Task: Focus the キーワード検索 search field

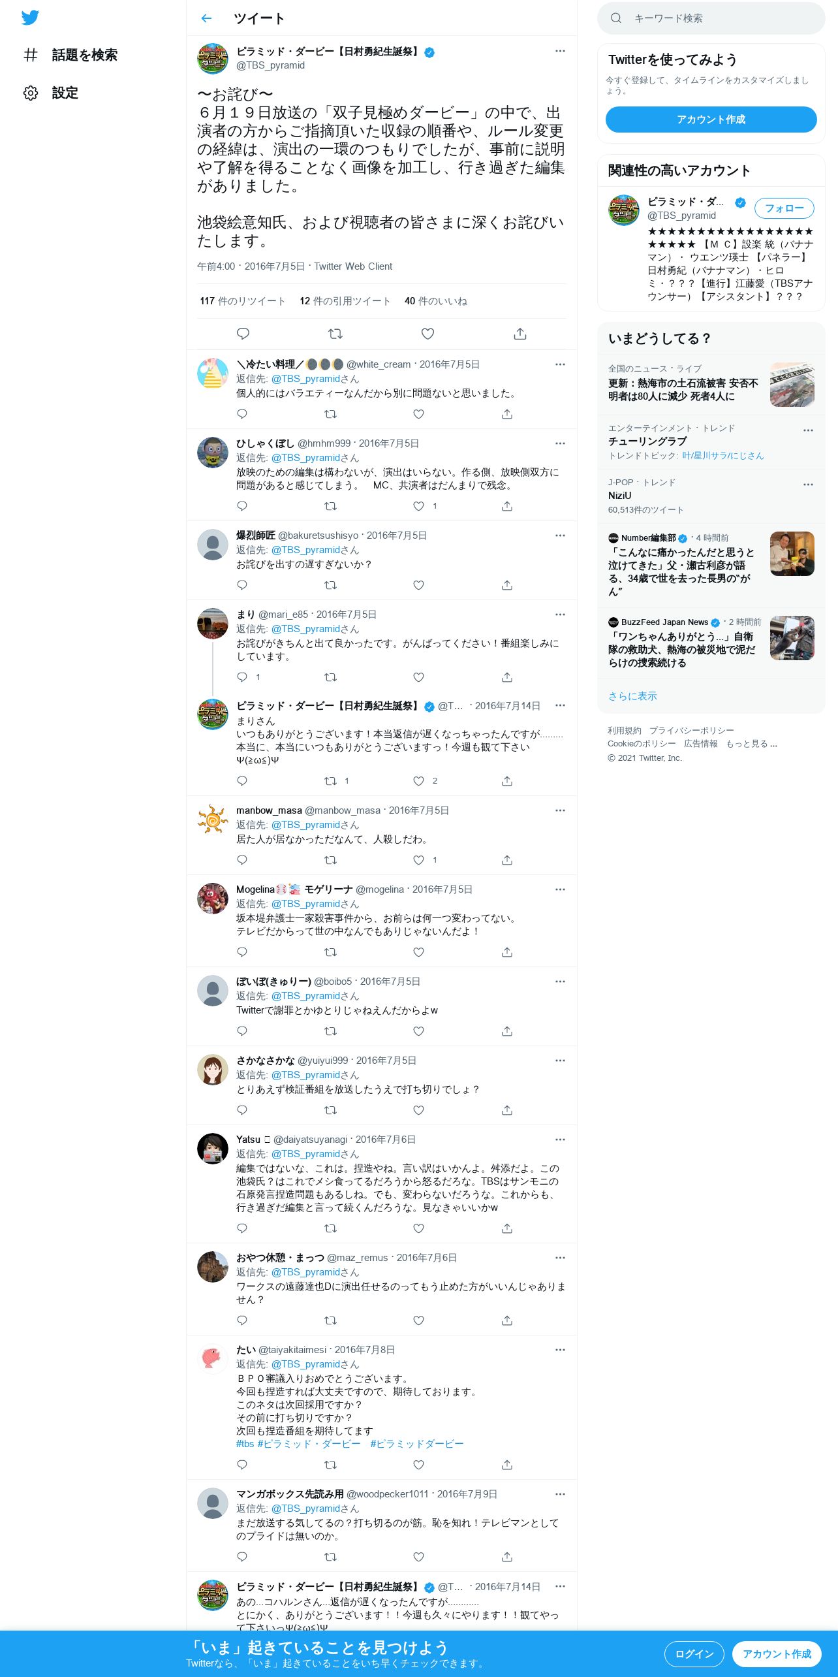Action: click(x=711, y=18)
